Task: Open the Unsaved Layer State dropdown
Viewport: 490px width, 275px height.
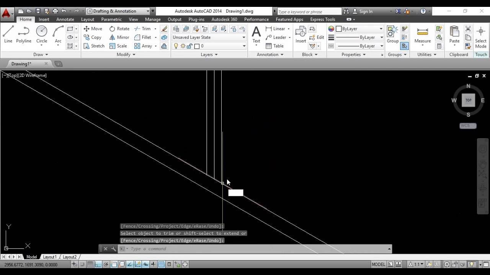Action: (209, 37)
